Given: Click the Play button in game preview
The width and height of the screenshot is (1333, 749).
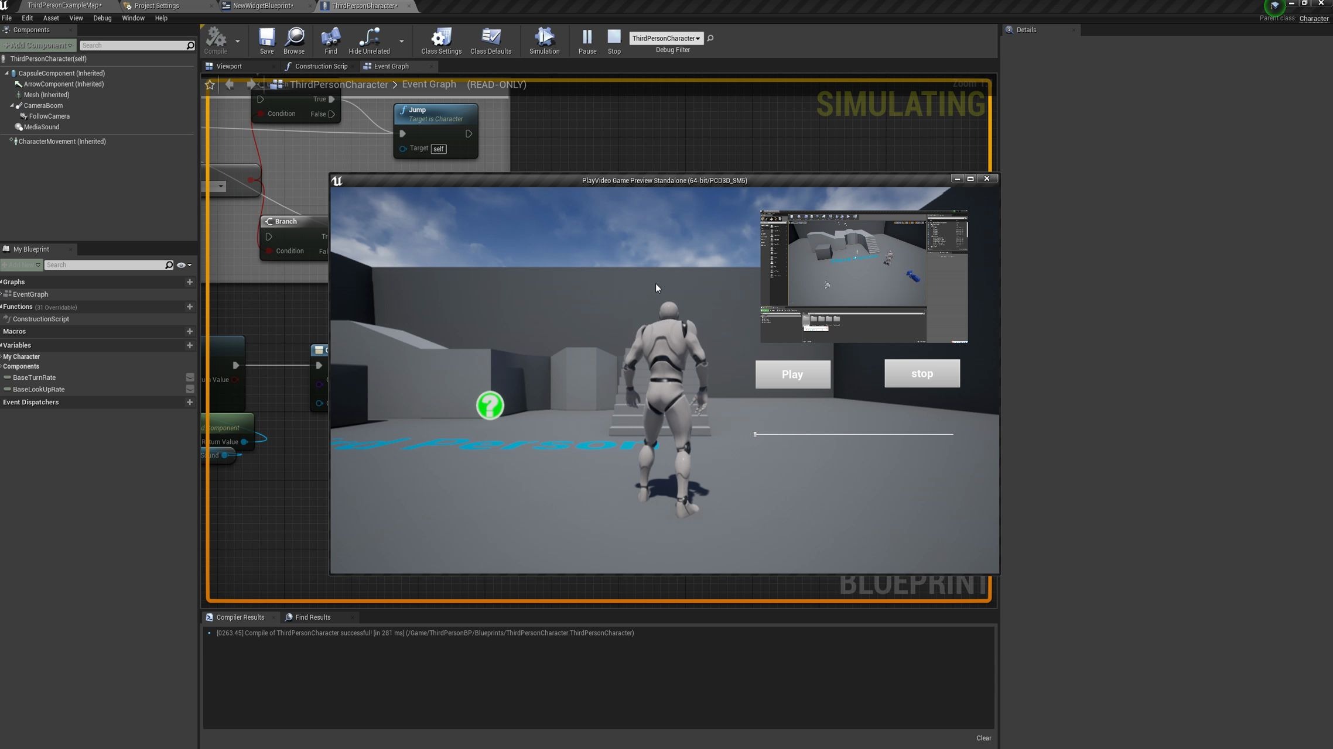Looking at the screenshot, I should [792, 374].
